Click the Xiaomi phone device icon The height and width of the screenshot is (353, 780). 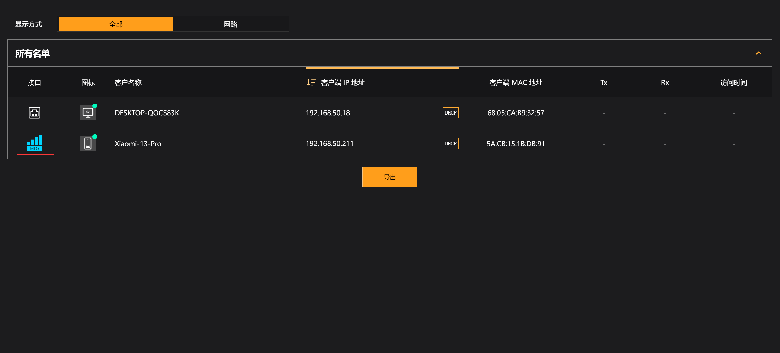pyautogui.click(x=88, y=143)
